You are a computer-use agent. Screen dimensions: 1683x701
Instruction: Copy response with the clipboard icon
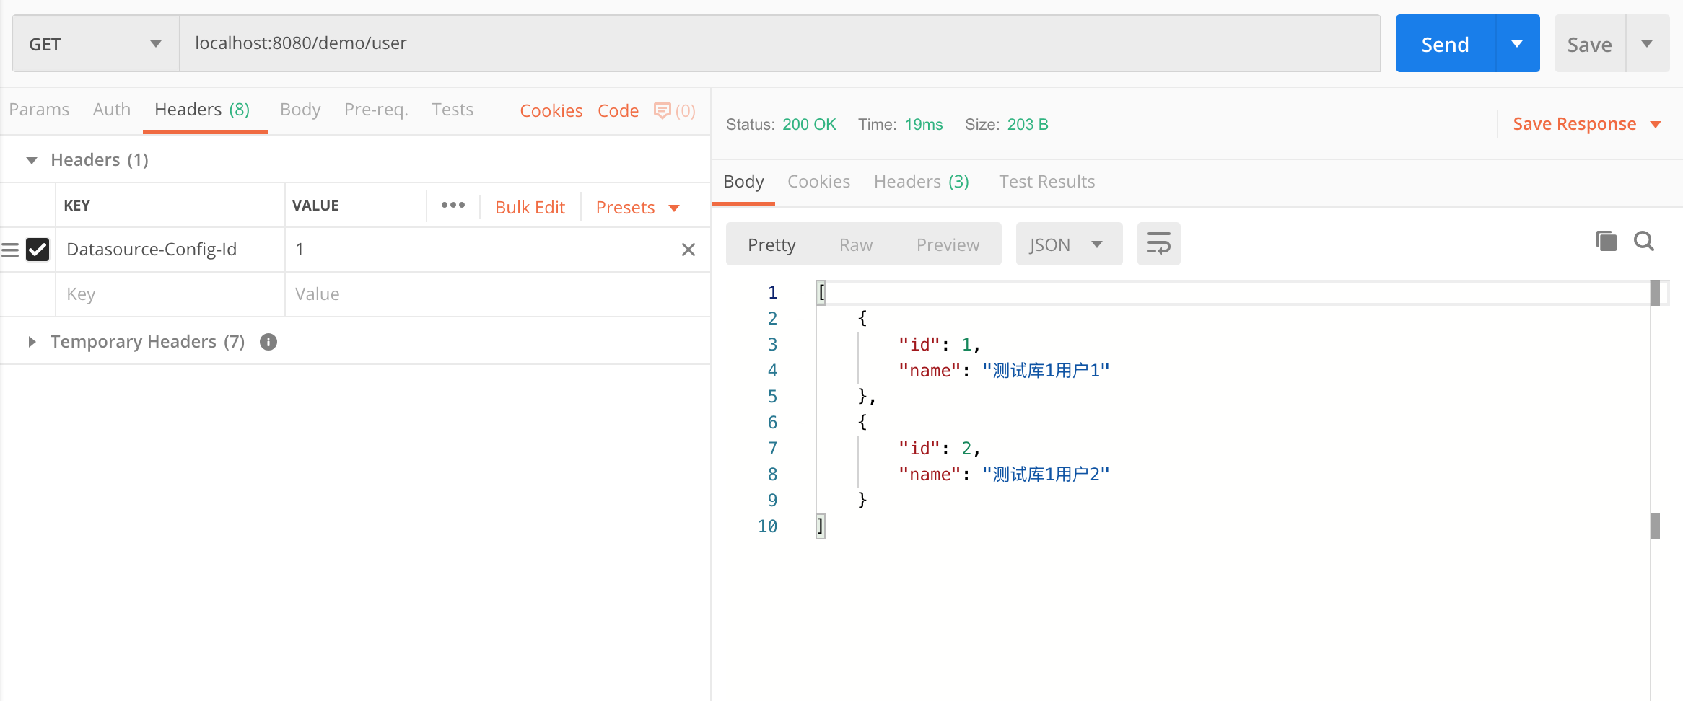pyautogui.click(x=1606, y=241)
